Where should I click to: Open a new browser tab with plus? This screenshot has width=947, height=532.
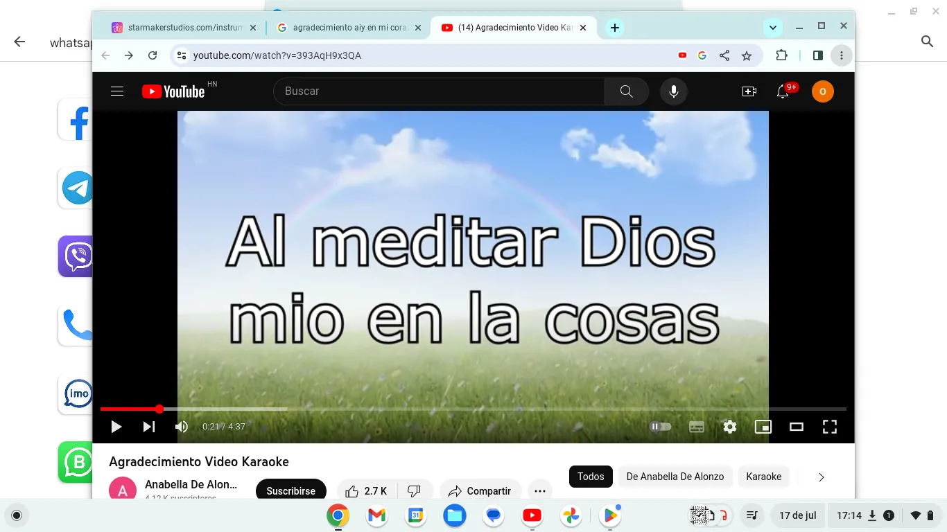click(x=614, y=28)
